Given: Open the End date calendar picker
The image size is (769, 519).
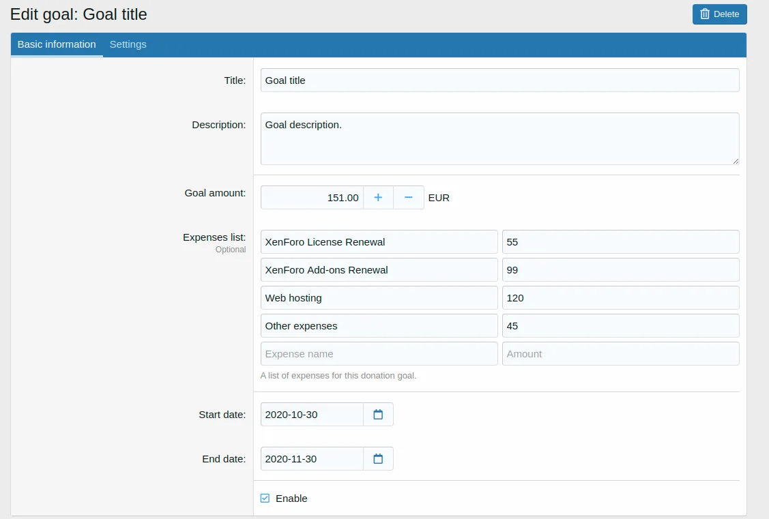Looking at the screenshot, I should point(378,459).
